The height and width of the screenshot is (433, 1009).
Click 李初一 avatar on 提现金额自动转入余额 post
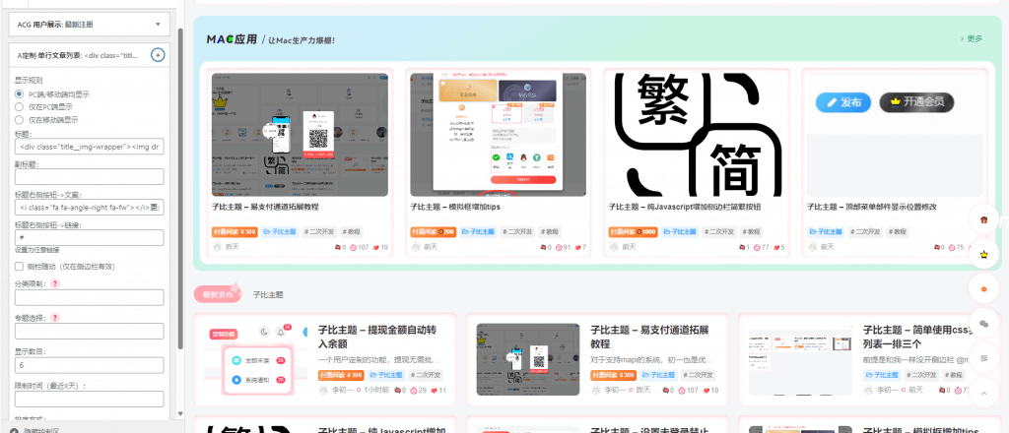tap(323, 390)
